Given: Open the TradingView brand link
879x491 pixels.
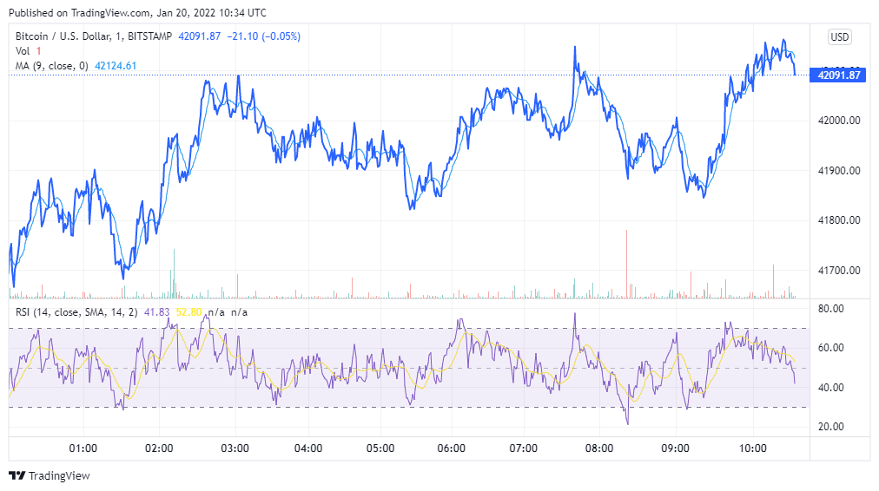Looking at the screenshot, I should 50,476.
